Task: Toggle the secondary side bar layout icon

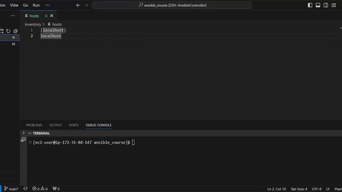Action: coord(325,5)
